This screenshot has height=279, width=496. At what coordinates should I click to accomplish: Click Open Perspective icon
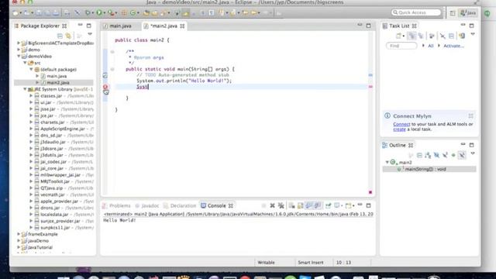click(453, 13)
